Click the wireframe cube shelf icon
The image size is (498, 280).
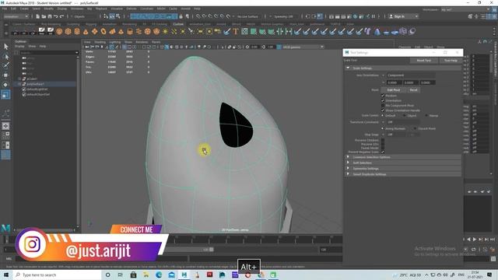pyautogui.click(x=403, y=31)
